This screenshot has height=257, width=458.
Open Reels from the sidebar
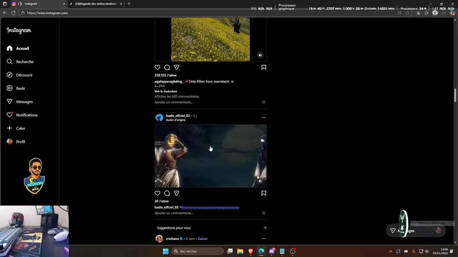tap(16, 88)
